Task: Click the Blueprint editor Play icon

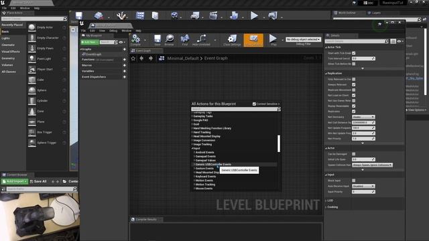Action: point(273,39)
